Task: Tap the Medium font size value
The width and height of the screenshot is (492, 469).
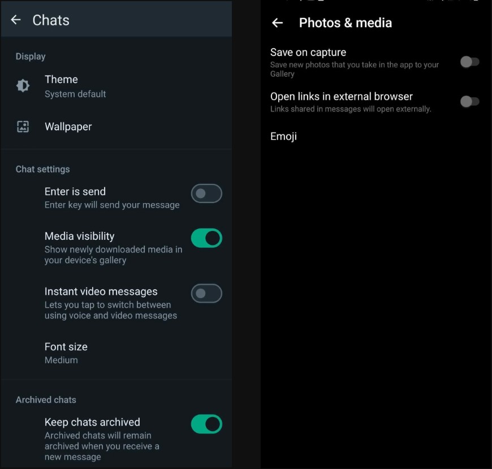Action: point(61,360)
